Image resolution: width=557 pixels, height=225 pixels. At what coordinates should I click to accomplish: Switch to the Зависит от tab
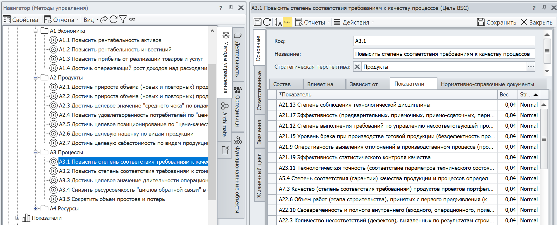point(364,84)
